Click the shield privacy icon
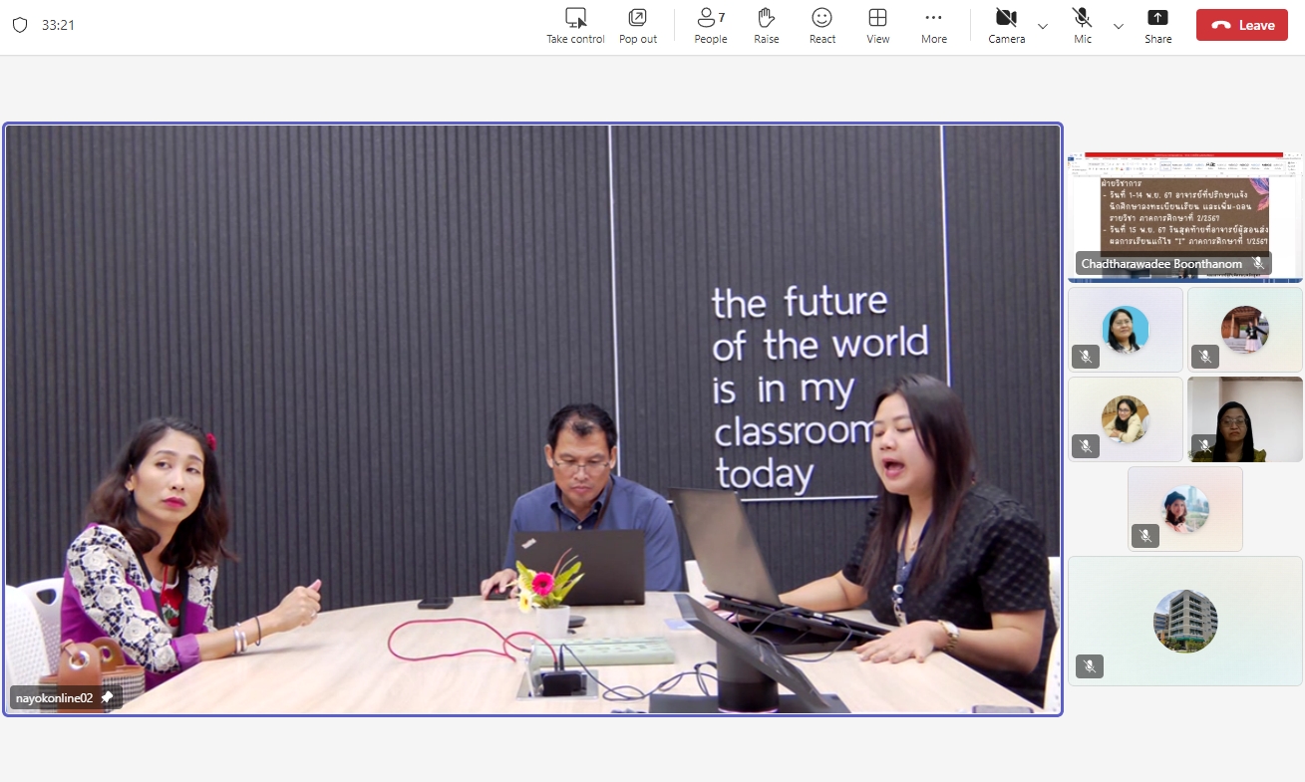This screenshot has width=1305, height=782. 20,26
